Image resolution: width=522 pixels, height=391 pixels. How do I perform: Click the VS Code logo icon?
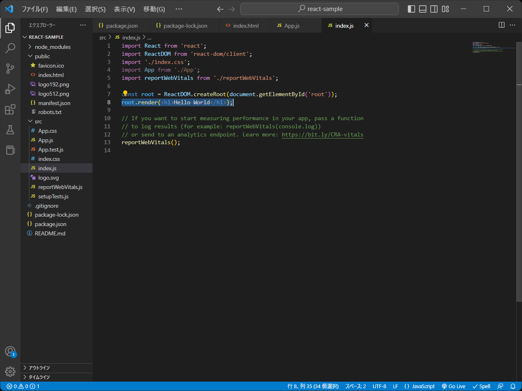tap(9, 9)
